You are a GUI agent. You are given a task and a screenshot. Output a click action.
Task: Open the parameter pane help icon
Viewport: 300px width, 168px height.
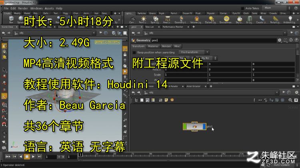pyautogui.click(x=296, y=40)
